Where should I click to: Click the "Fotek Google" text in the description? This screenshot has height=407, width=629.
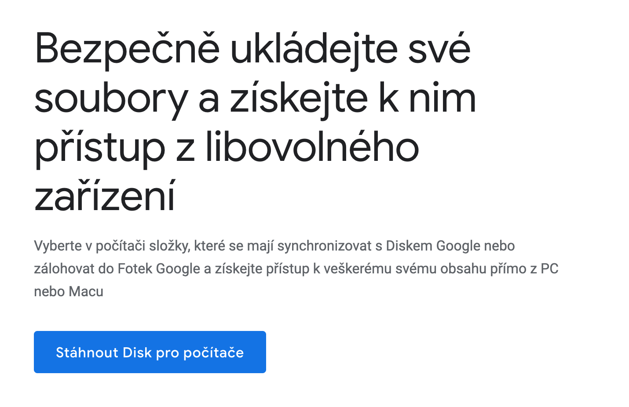point(159,269)
